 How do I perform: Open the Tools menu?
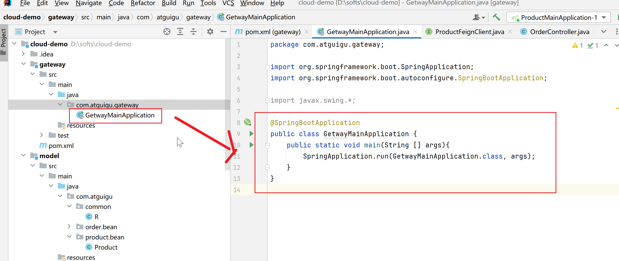pos(208,3)
